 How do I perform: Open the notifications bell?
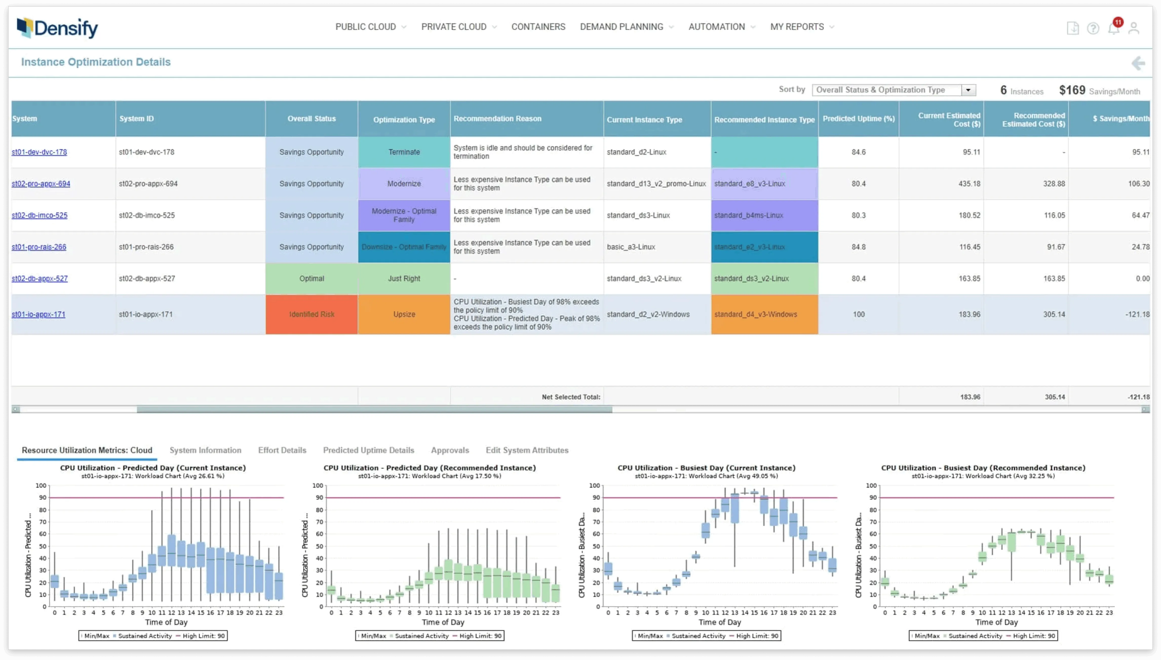(1113, 28)
